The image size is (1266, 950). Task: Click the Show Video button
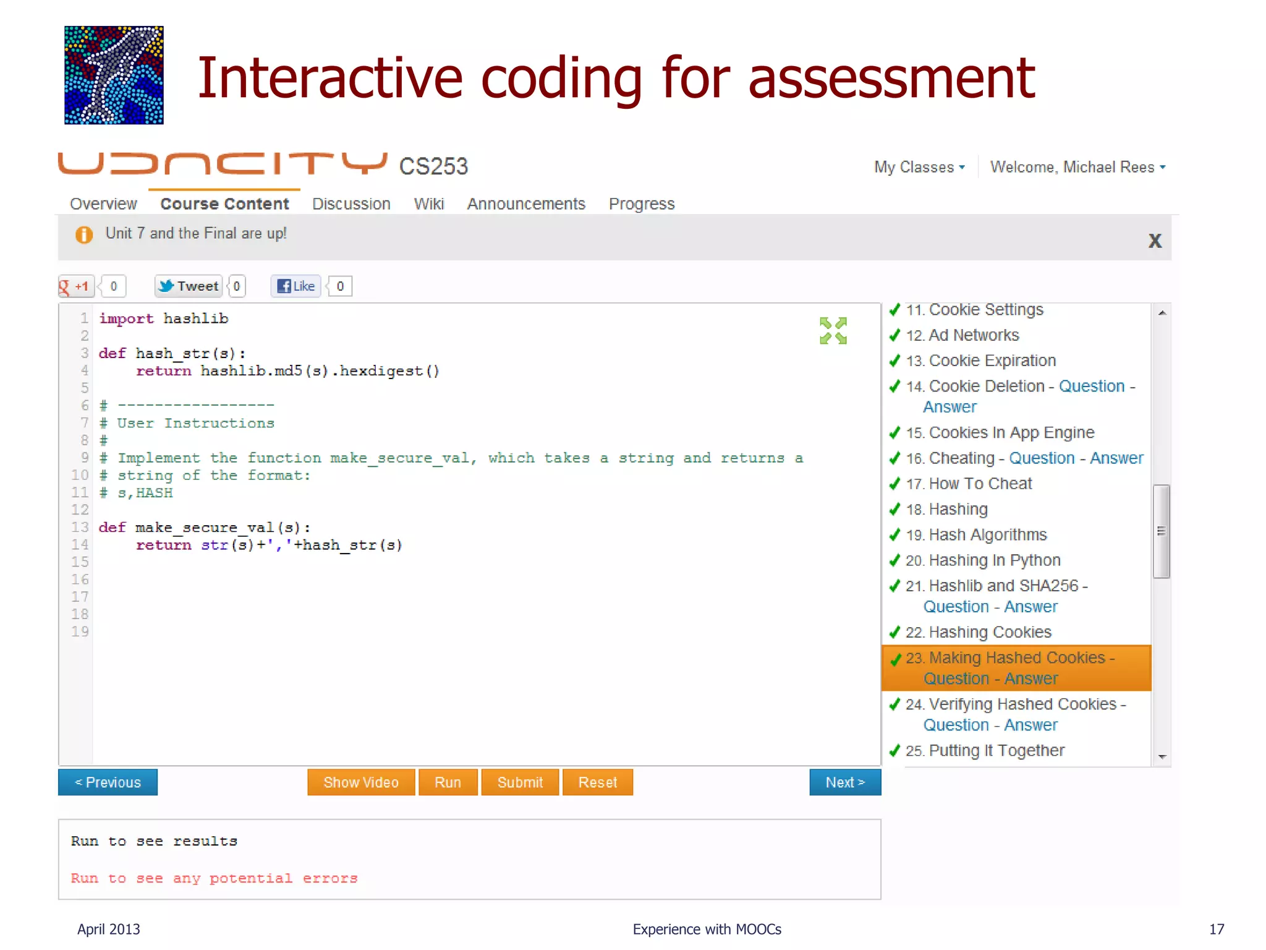pyautogui.click(x=361, y=782)
